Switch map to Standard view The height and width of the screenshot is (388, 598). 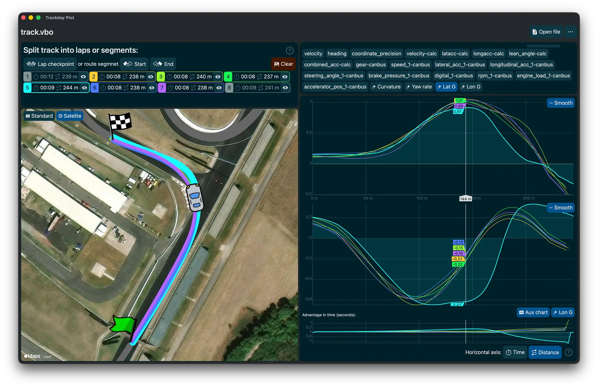(39, 116)
